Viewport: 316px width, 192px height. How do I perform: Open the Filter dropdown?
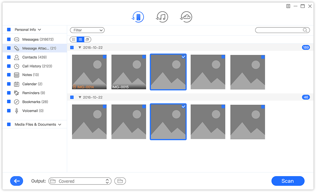click(87, 30)
